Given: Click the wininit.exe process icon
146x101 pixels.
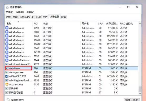Looking at the screenshot, I should [x=7, y=68].
